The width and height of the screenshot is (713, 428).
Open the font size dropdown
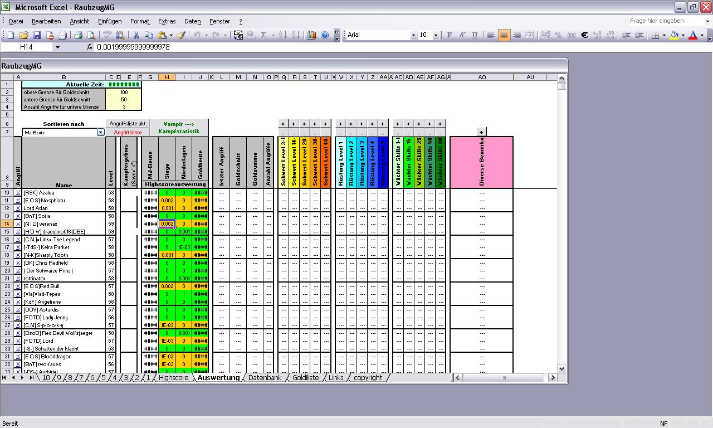pyautogui.click(x=436, y=35)
